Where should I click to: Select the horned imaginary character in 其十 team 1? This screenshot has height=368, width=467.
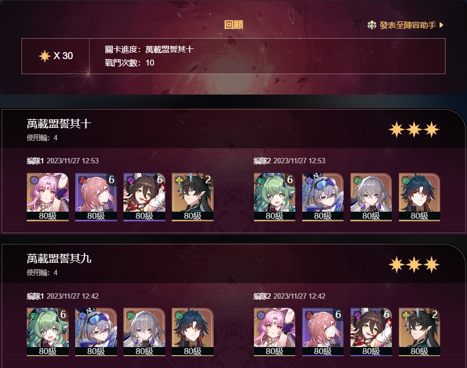pyautogui.click(x=192, y=197)
